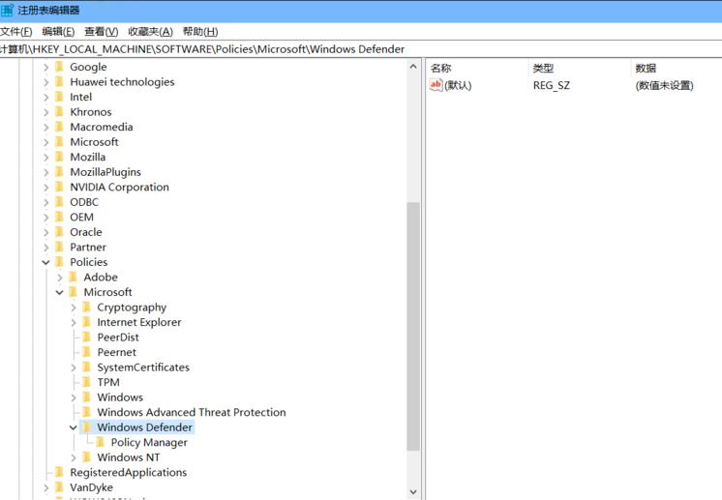Select the NVIDIA Corporation key
This screenshot has width=722, height=500.
[x=119, y=188]
